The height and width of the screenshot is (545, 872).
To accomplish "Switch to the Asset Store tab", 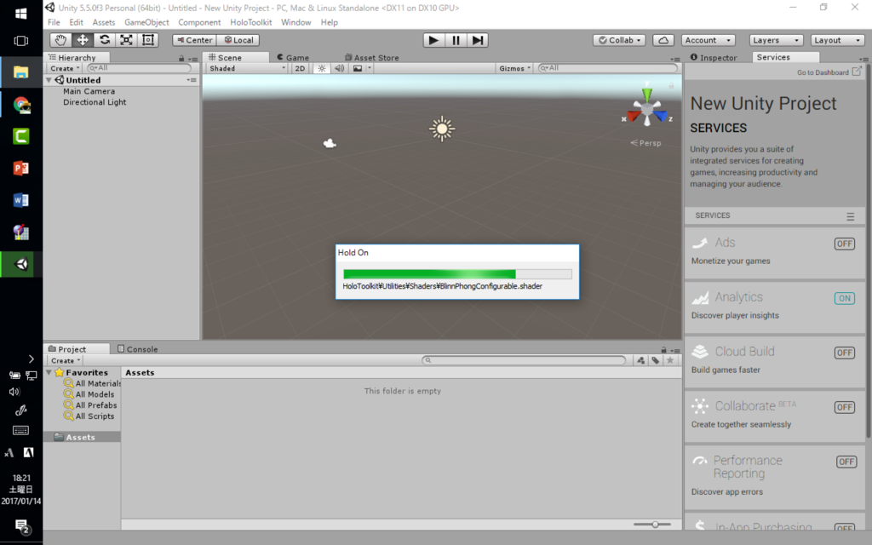I will click(x=371, y=57).
